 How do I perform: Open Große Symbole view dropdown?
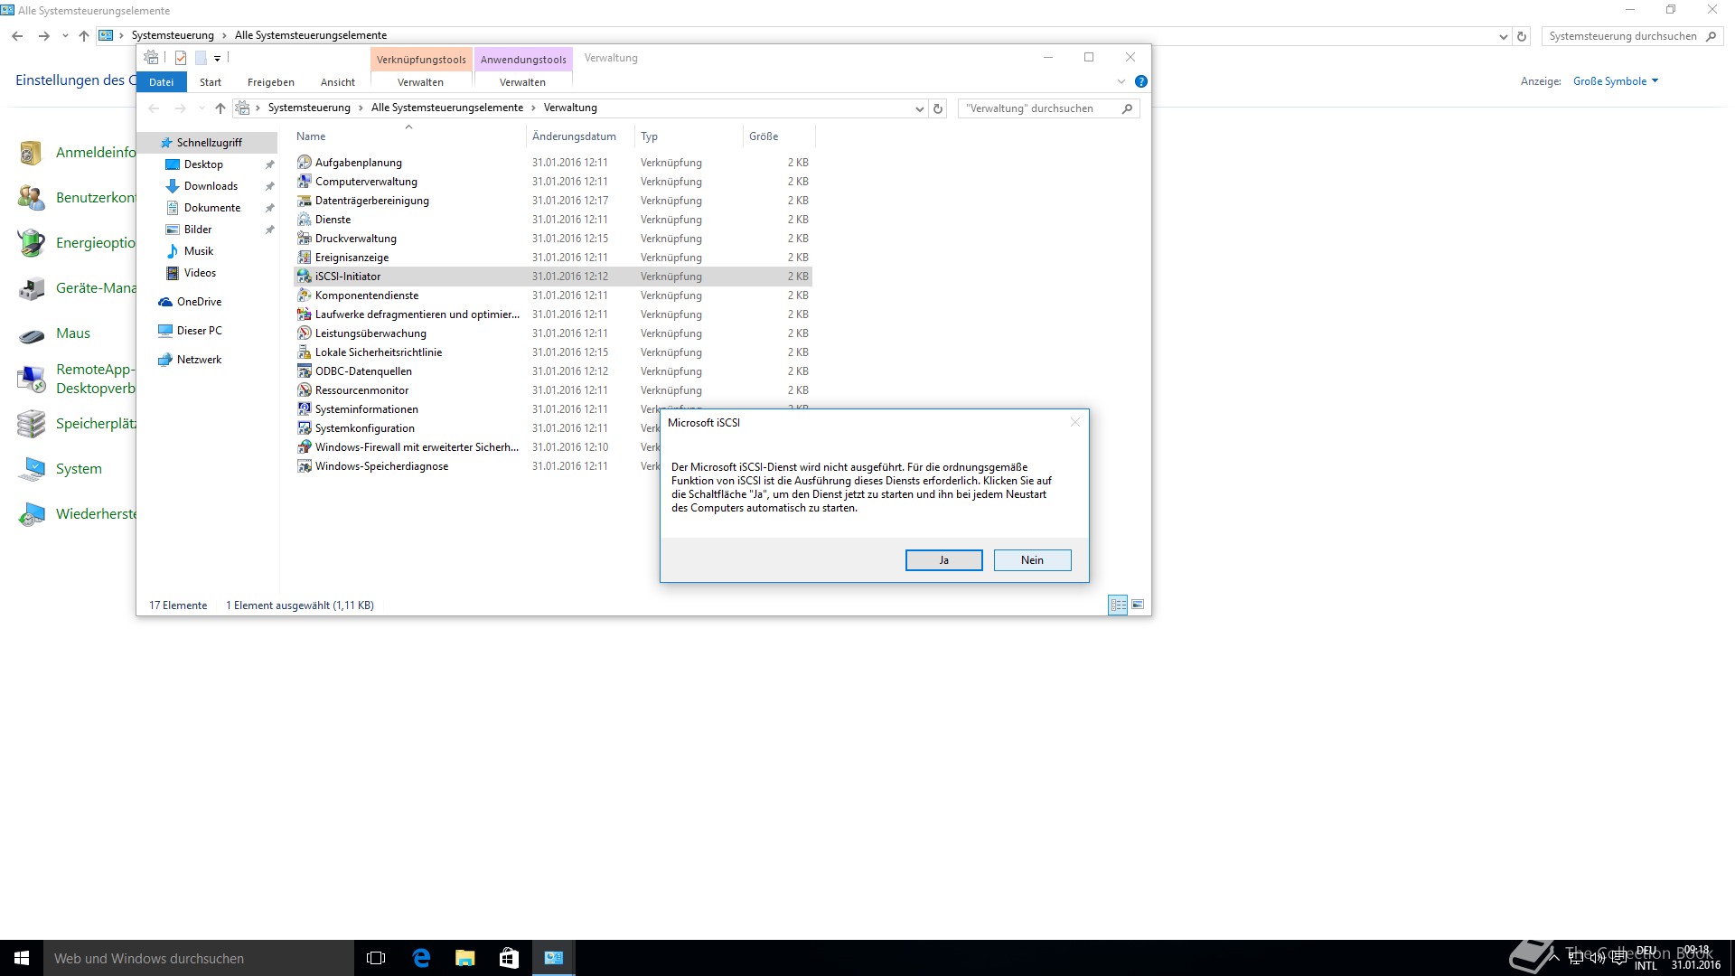pos(1616,81)
